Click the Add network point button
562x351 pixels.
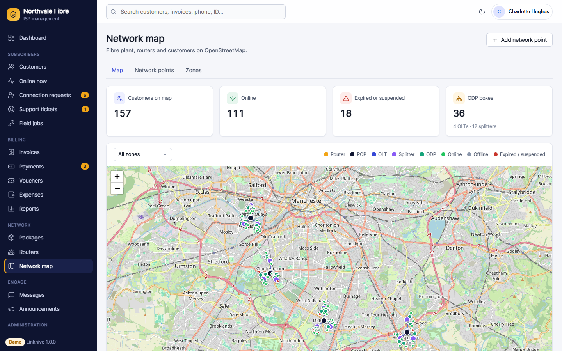pos(519,40)
